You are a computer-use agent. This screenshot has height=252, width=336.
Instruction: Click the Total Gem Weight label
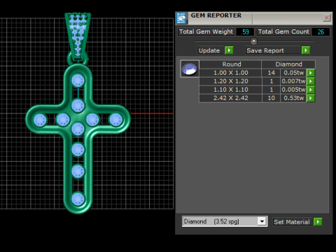(x=206, y=31)
